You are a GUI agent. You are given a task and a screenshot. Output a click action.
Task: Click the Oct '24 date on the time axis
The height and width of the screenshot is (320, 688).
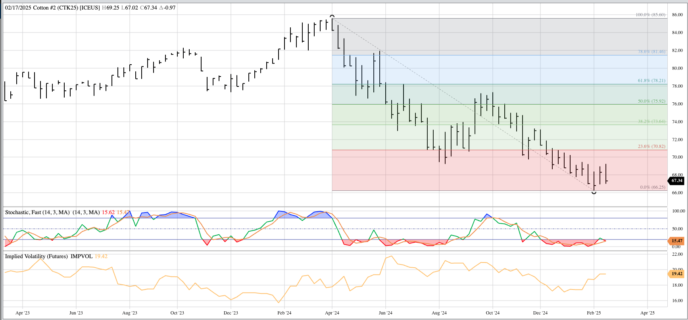[x=492, y=313]
